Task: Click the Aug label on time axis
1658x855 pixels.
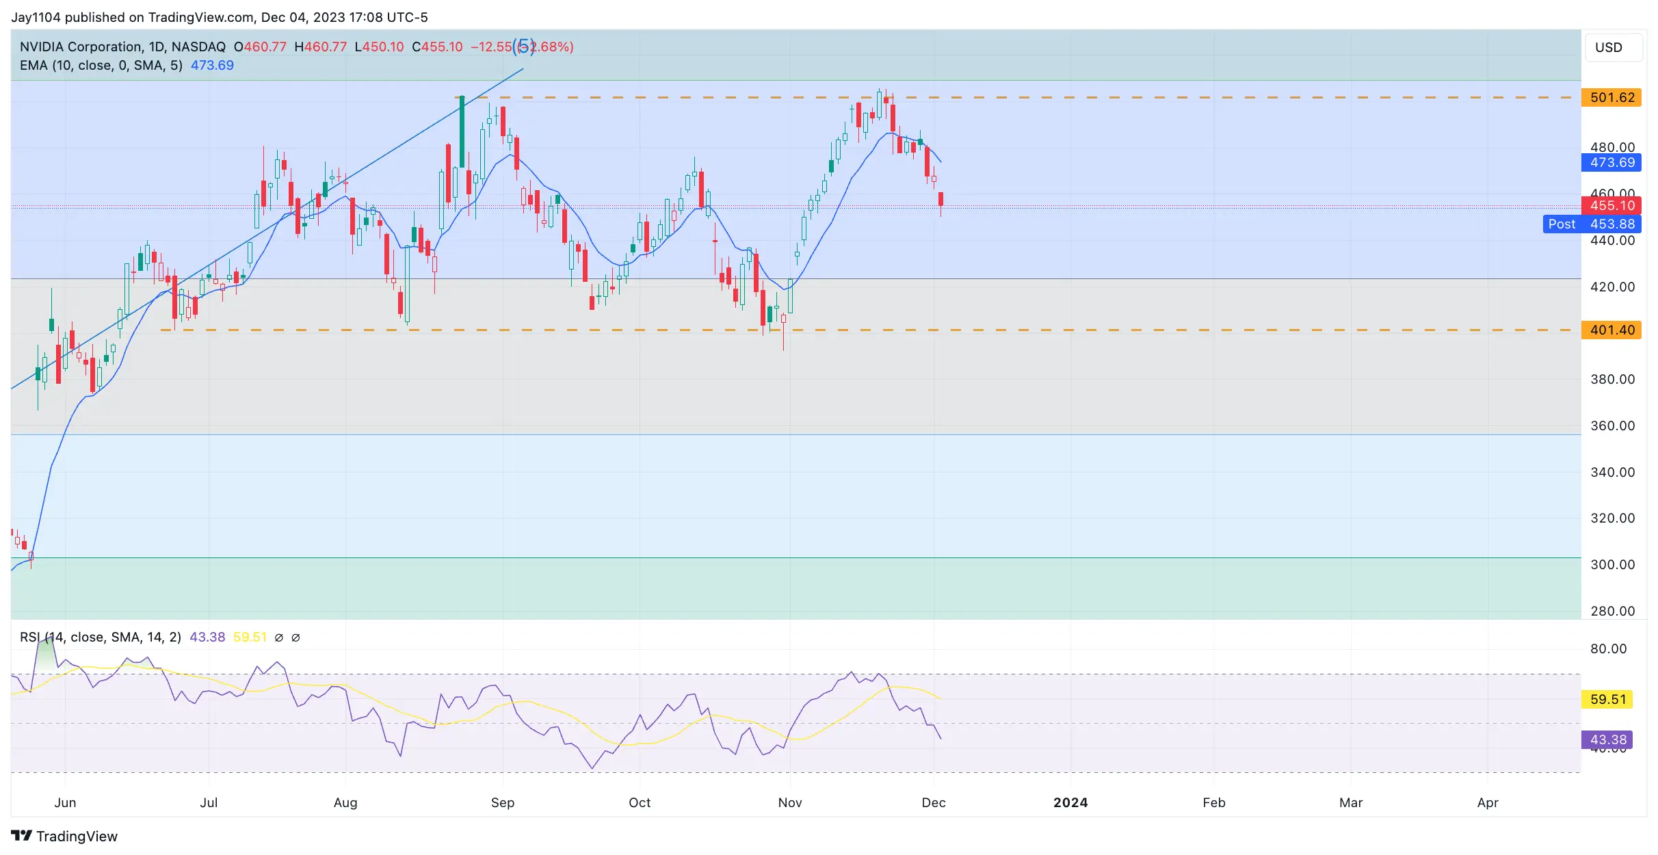Action: tap(345, 802)
